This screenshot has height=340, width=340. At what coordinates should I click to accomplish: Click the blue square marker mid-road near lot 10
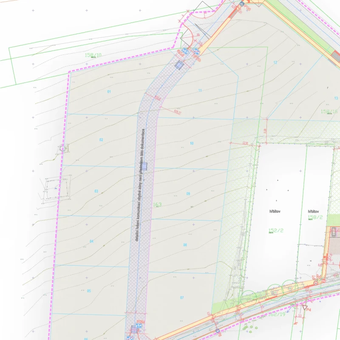pyautogui.click(x=144, y=166)
